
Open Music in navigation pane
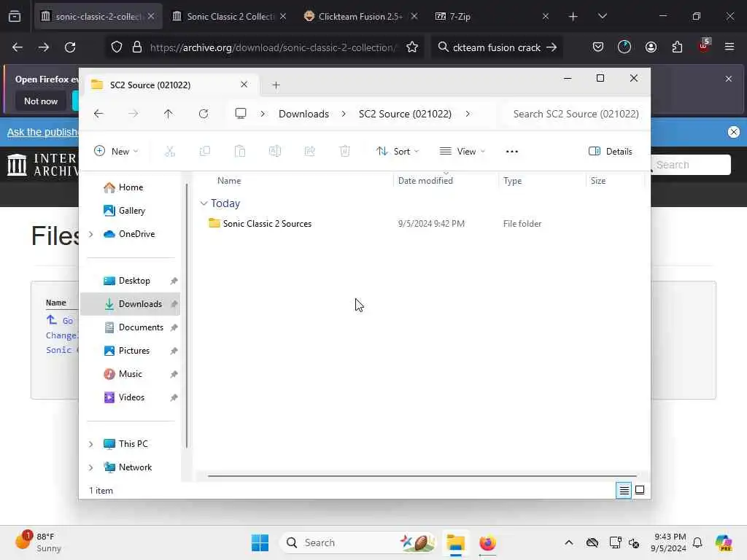pyautogui.click(x=130, y=374)
